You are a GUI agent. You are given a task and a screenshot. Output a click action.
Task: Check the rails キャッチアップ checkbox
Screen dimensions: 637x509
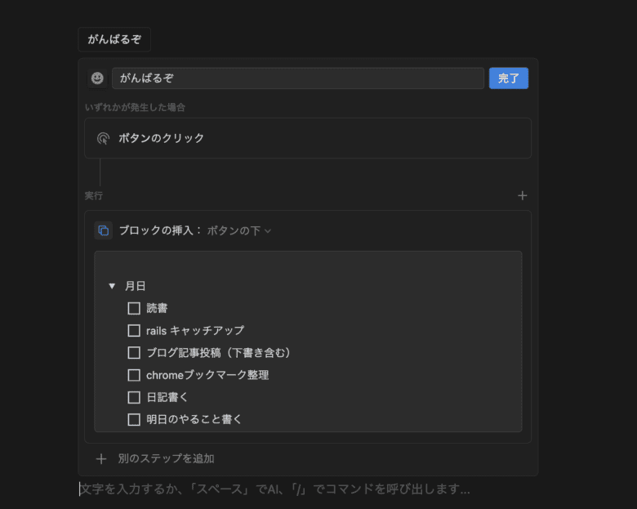click(134, 331)
